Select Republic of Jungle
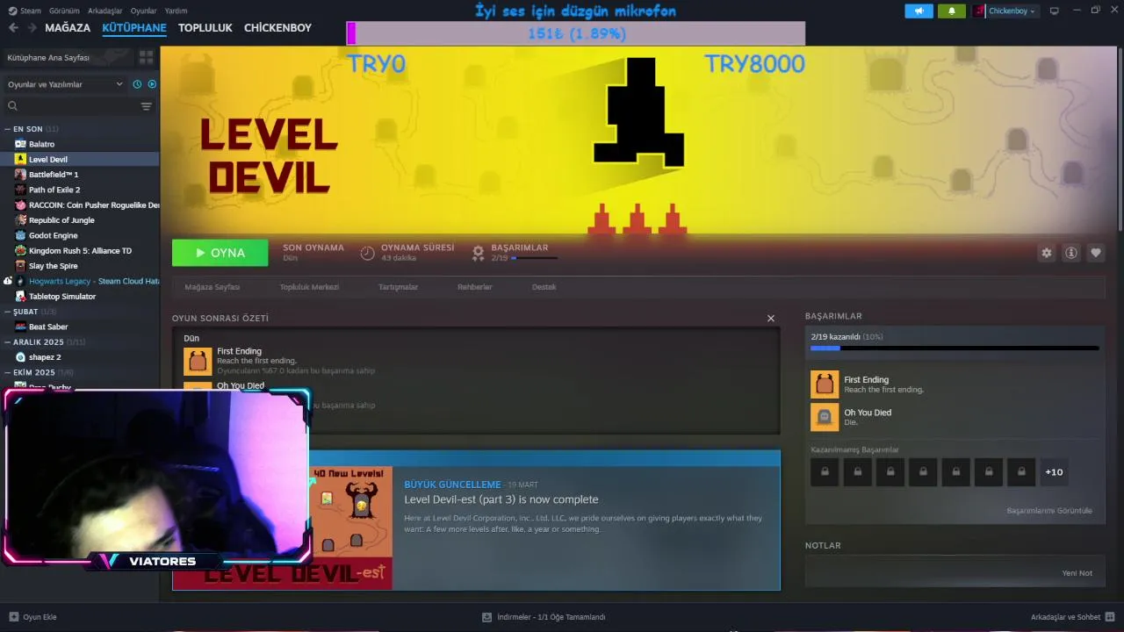 (80, 220)
